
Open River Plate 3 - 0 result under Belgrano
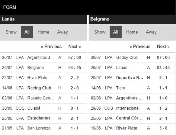(x=163, y=128)
